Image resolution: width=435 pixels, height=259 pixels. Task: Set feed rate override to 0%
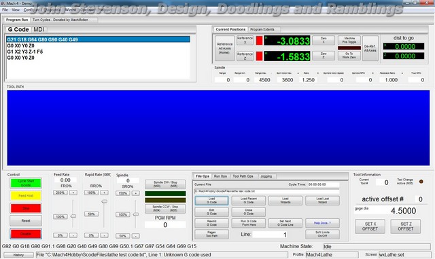click(x=60, y=235)
